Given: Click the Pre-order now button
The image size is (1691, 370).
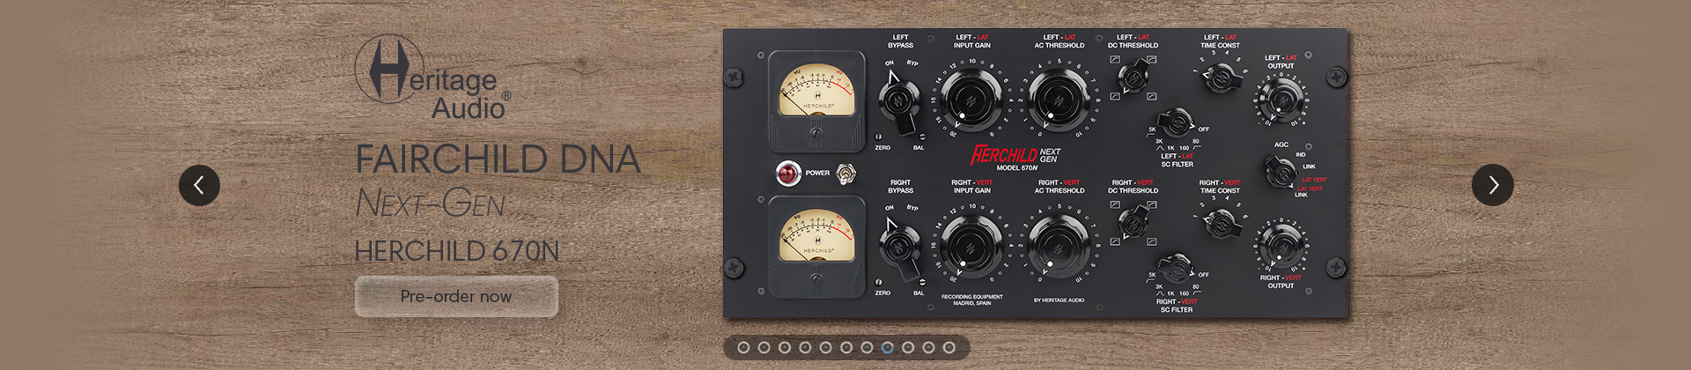Looking at the screenshot, I should [x=456, y=297].
